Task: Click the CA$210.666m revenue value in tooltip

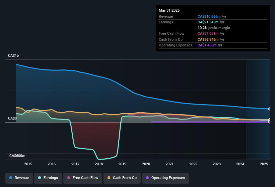Action: coord(209,16)
